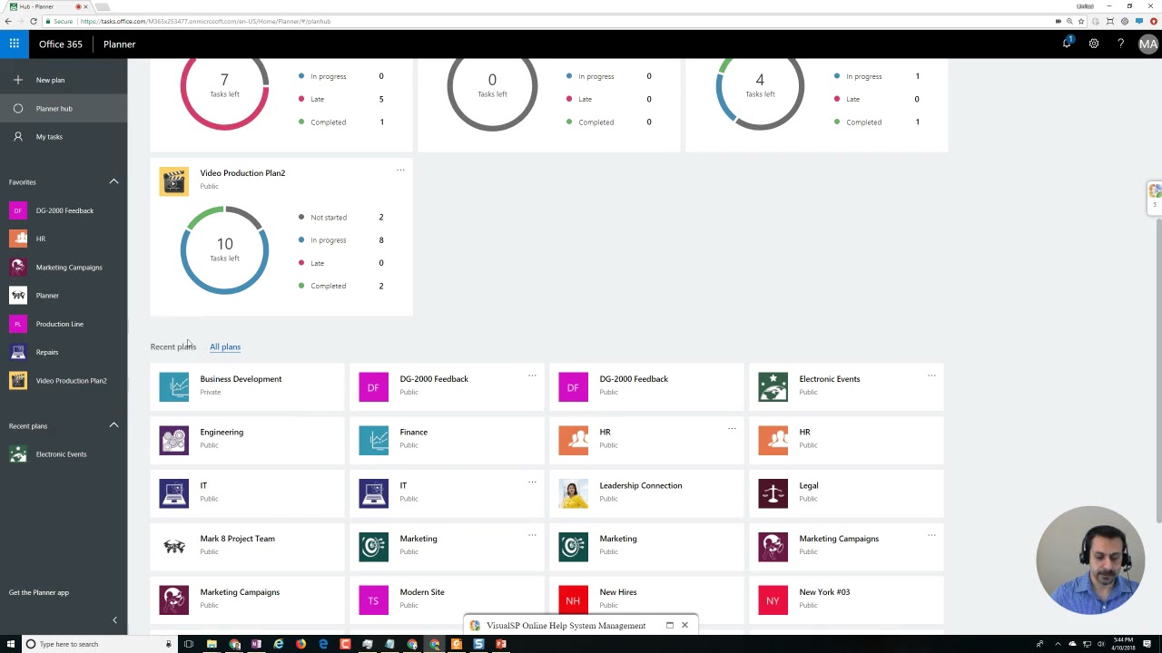Open Planner favorite in sidebar
Screen dimensions: 1162x653
[64, 295]
